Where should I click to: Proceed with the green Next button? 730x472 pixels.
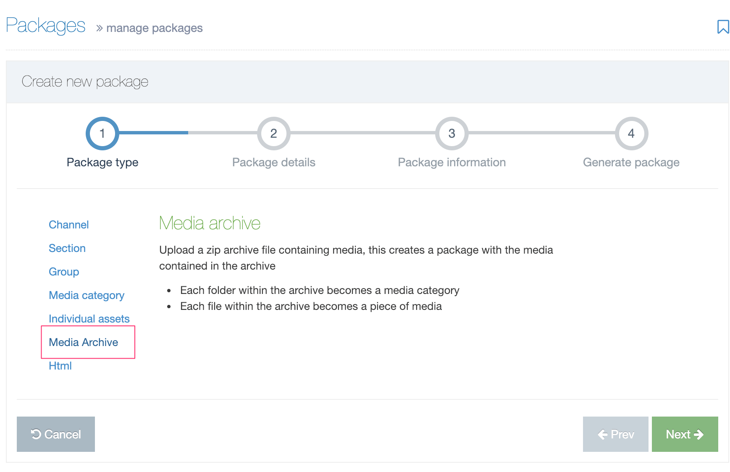[685, 434]
